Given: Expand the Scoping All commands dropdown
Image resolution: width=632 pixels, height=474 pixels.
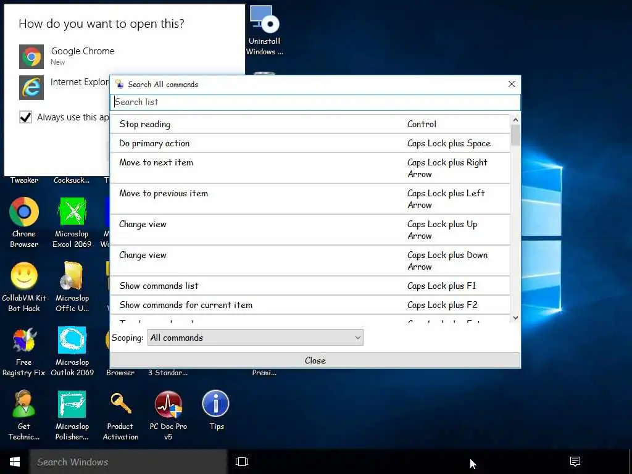Looking at the screenshot, I should (255, 338).
